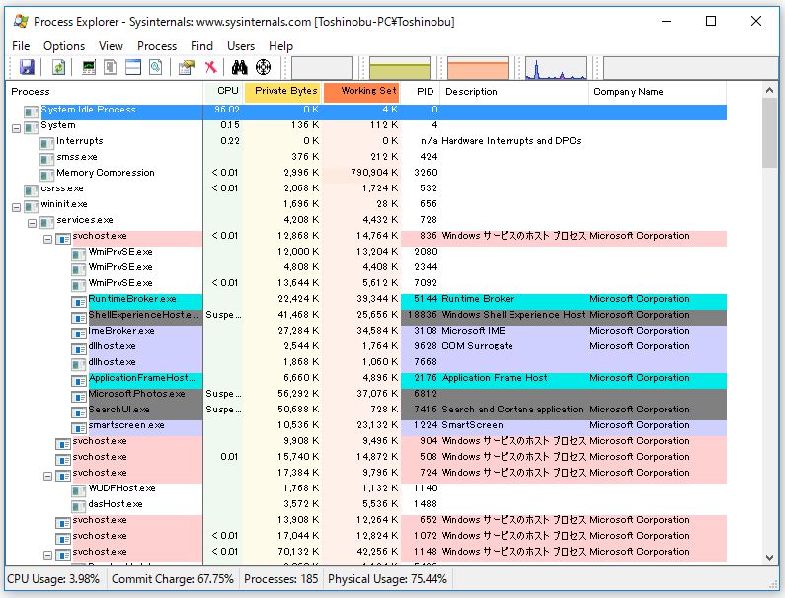Collapse the services.exe tree node
785x598 pixels.
32,223
